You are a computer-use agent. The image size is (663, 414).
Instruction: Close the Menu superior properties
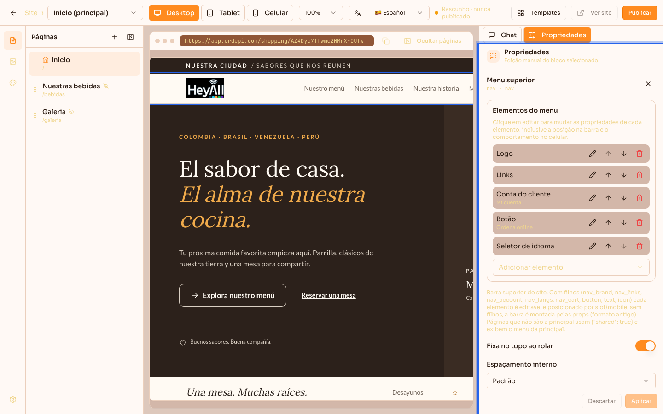(648, 84)
